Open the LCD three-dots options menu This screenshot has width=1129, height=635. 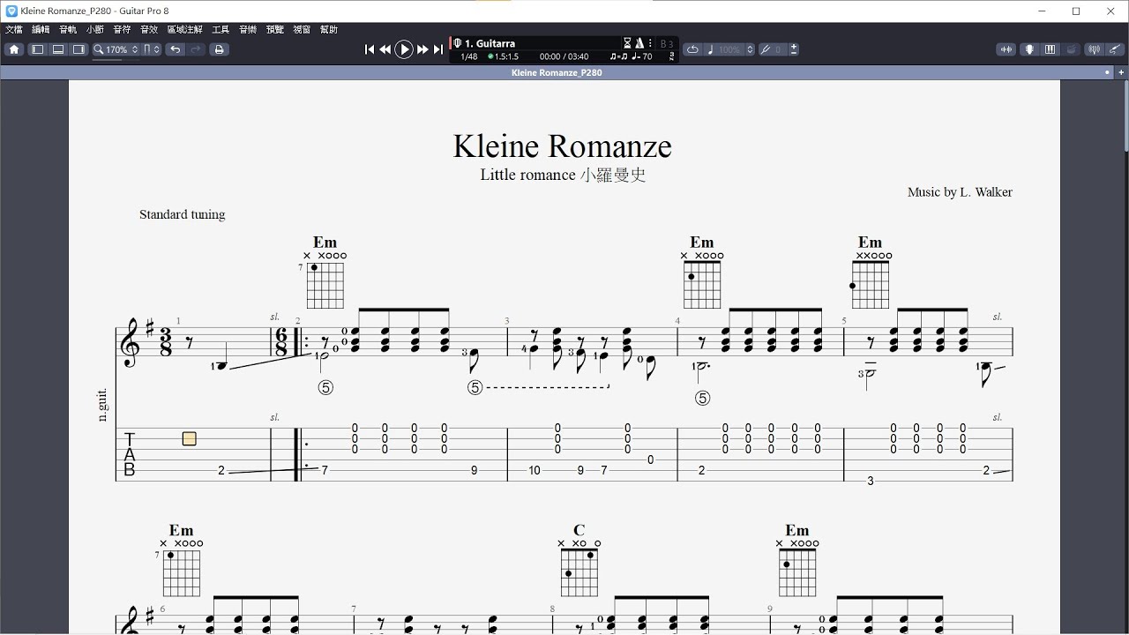(651, 43)
